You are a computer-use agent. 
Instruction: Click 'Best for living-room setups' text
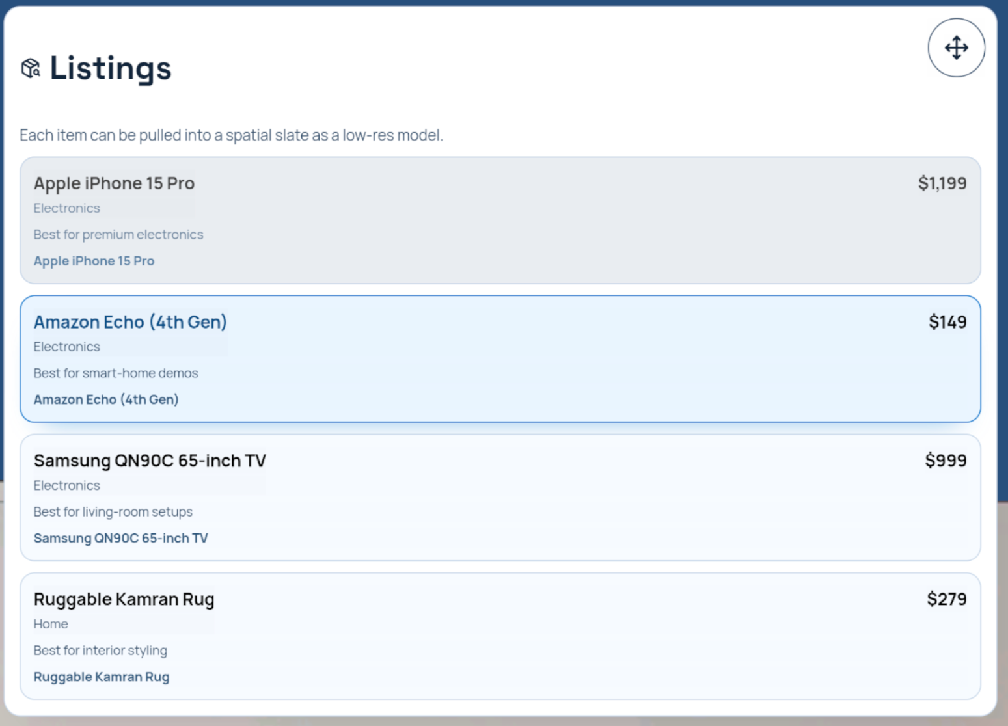pos(113,512)
